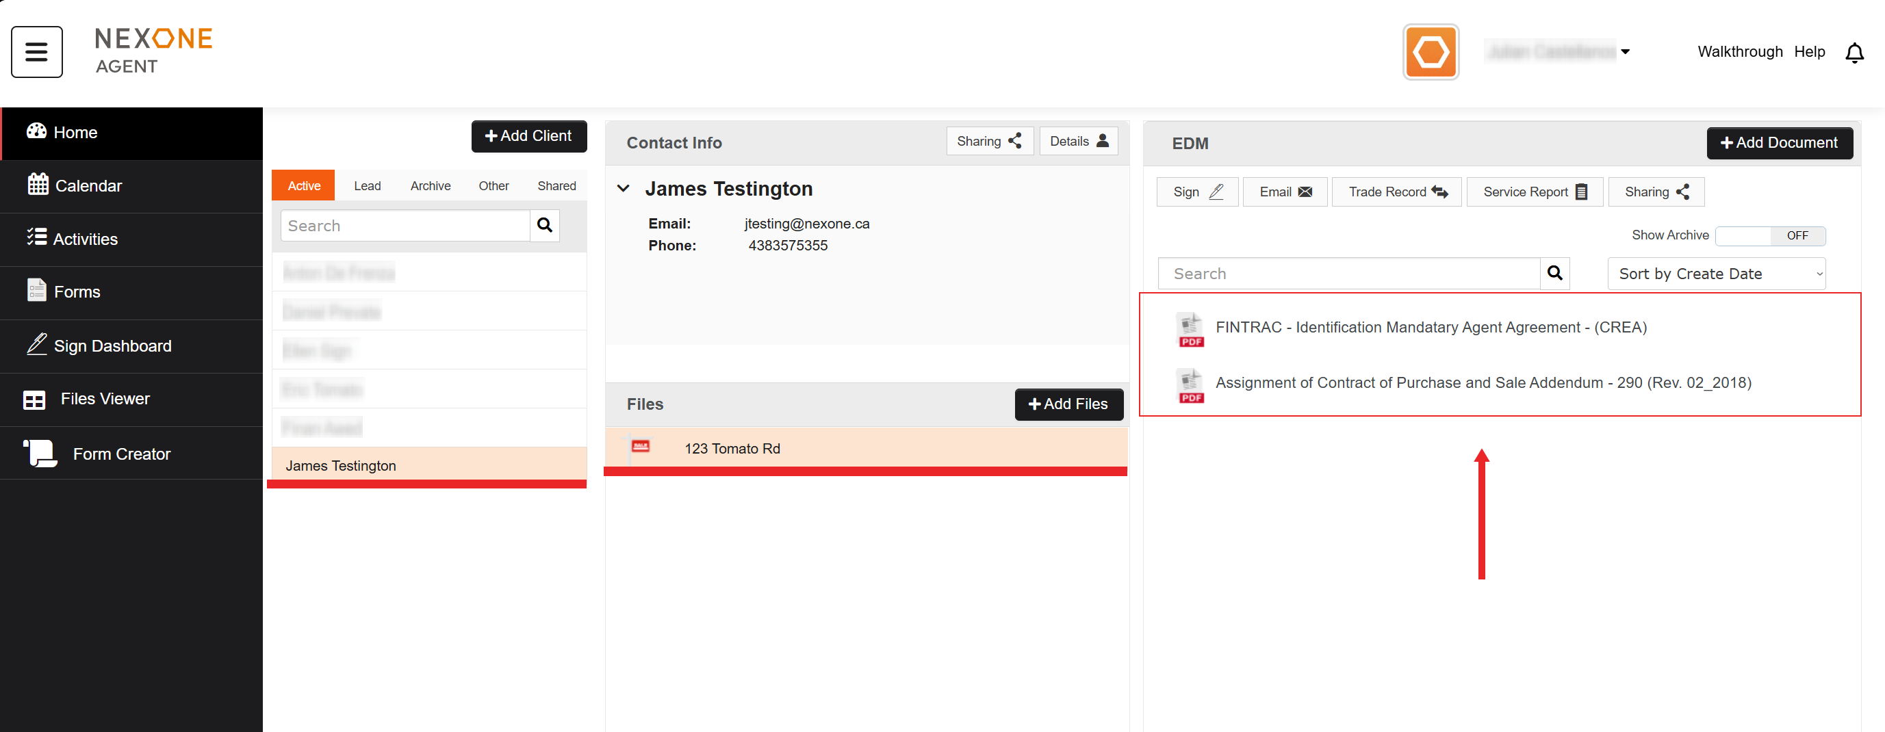Switch to the Archive tab
This screenshot has width=1885, height=732.
tap(430, 186)
